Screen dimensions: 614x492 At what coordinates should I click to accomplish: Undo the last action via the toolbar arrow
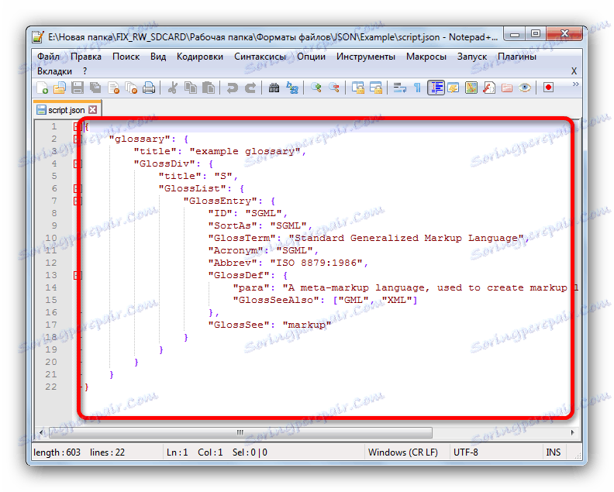[232, 88]
